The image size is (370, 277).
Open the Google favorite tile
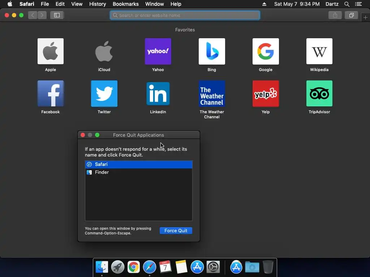pyautogui.click(x=266, y=51)
